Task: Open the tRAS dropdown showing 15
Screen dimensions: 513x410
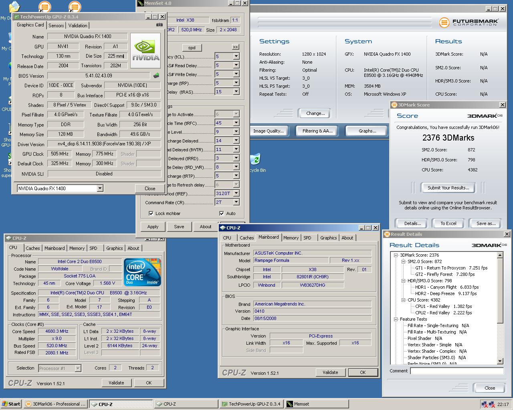Action: (236, 92)
